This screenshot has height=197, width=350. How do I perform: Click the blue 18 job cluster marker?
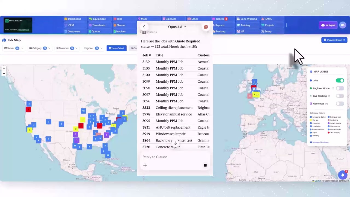83,111
